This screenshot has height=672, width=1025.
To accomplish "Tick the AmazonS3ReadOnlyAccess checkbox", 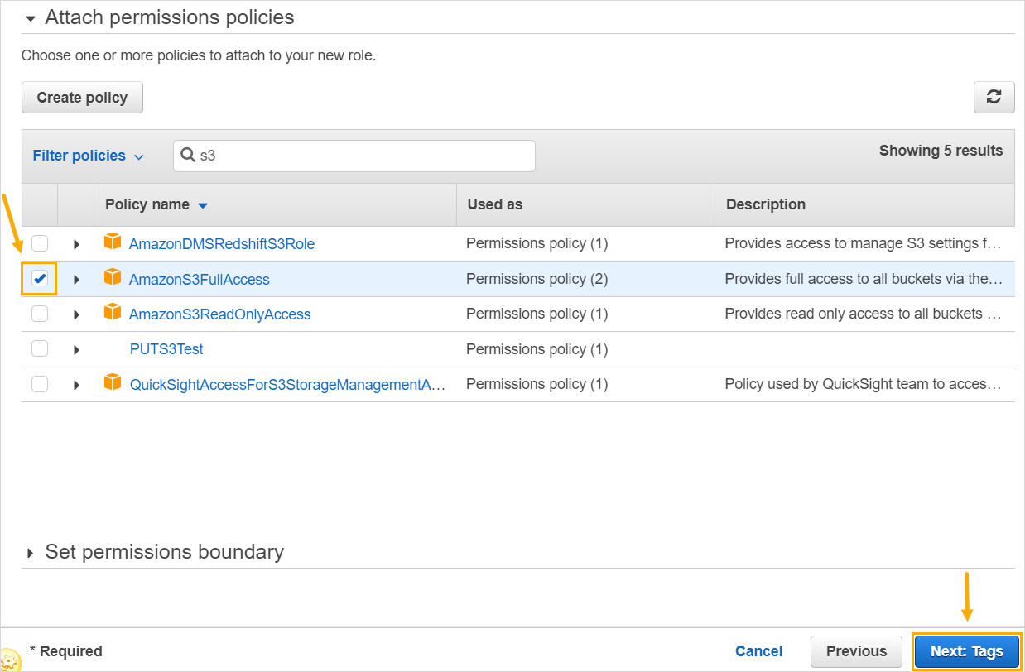I will click(x=40, y=314).
